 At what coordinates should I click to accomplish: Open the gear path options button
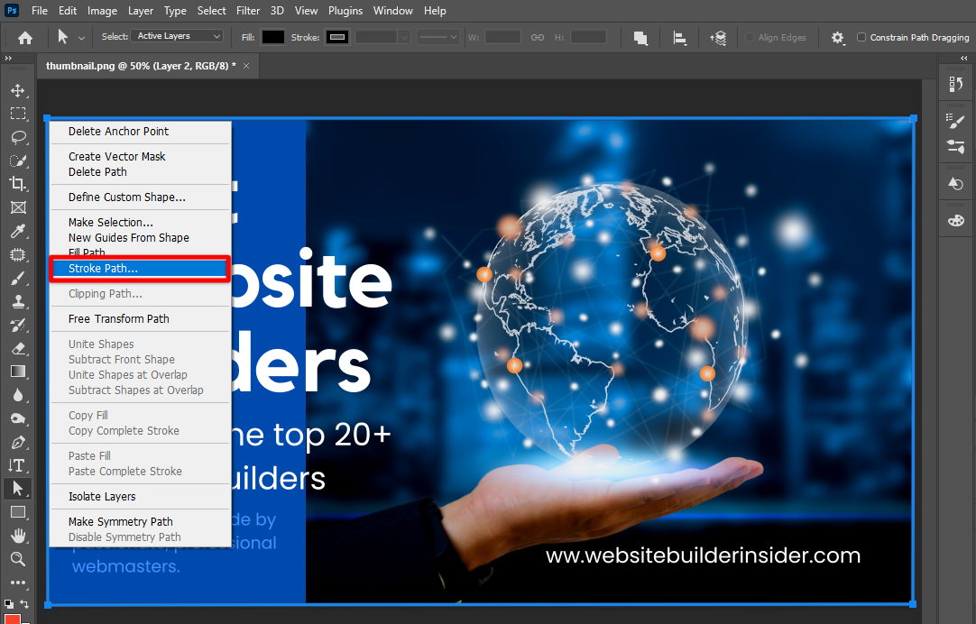point(838,37)
